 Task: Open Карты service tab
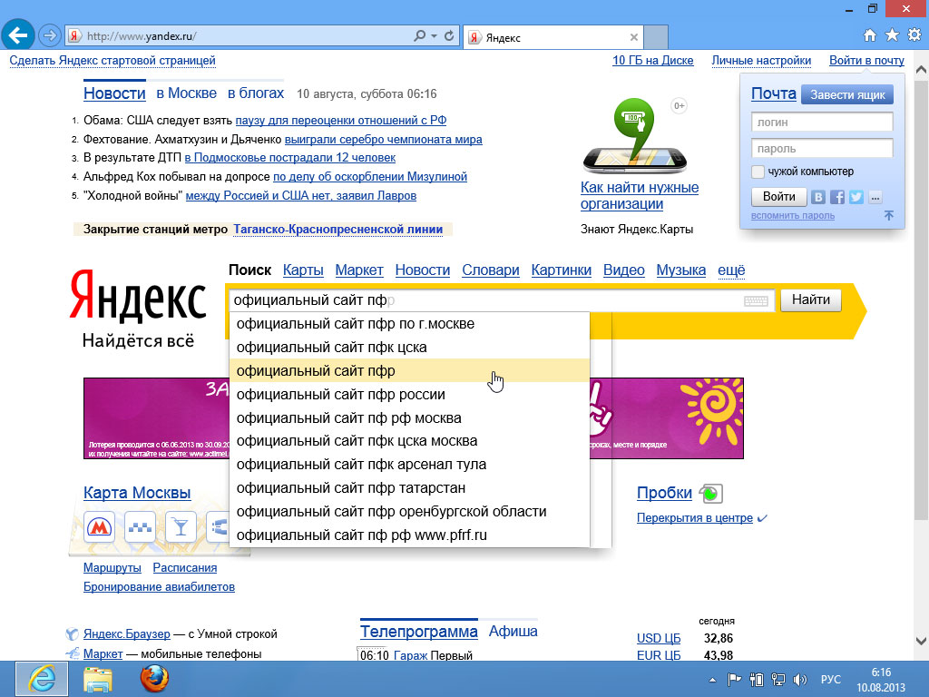[x=303, y=270]
